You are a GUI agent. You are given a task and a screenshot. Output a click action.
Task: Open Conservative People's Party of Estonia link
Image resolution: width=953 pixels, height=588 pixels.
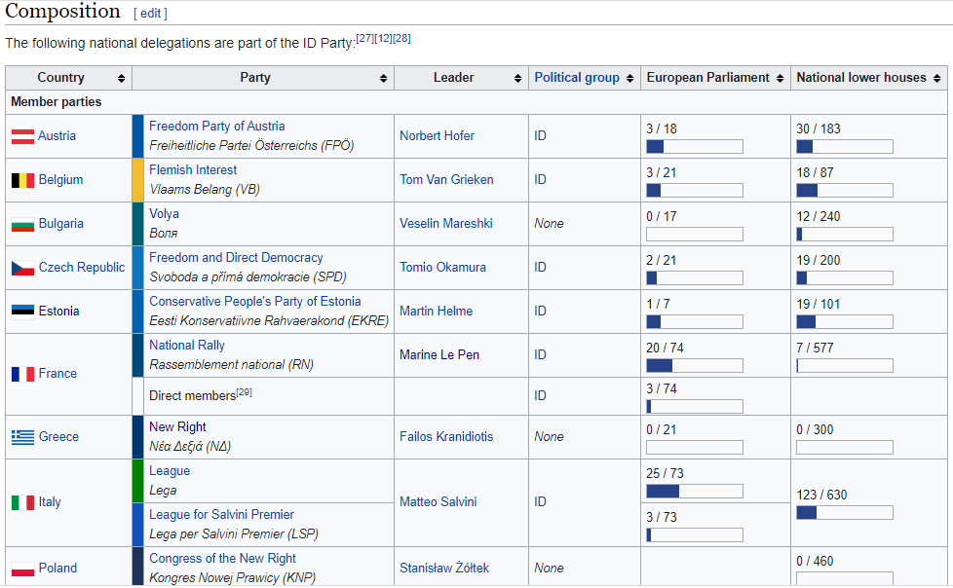254,301
